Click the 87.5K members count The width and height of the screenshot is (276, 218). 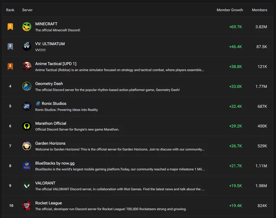coord(262,47)
